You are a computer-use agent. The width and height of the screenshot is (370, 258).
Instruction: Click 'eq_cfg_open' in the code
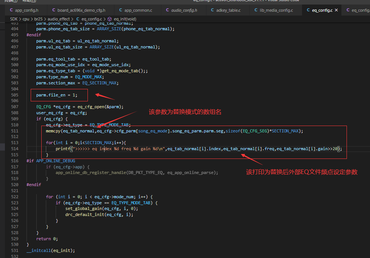pyautogui.click(x=91, y=107)
